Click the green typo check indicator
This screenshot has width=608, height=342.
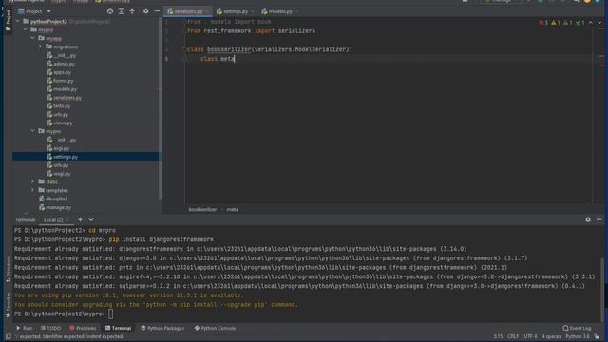580,23
